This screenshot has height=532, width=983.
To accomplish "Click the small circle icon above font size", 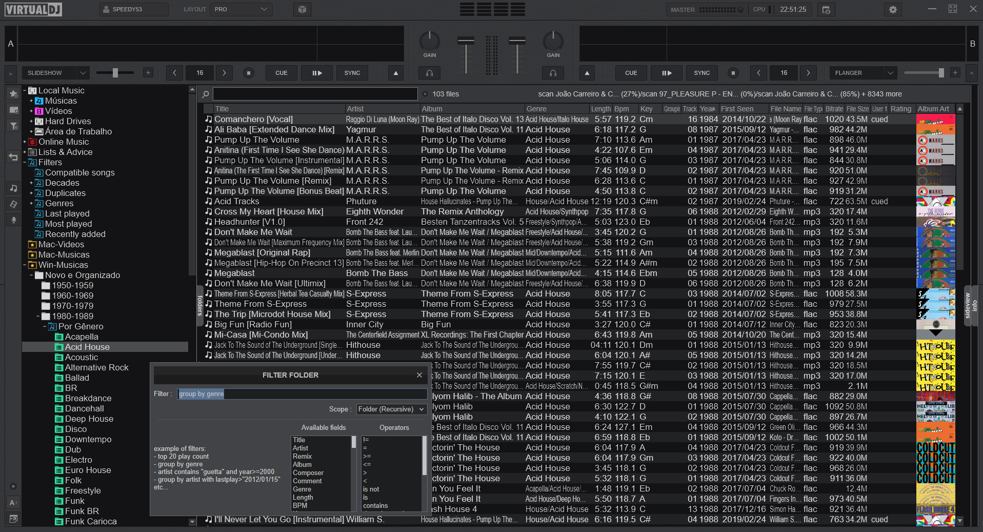I will point(13,486).
